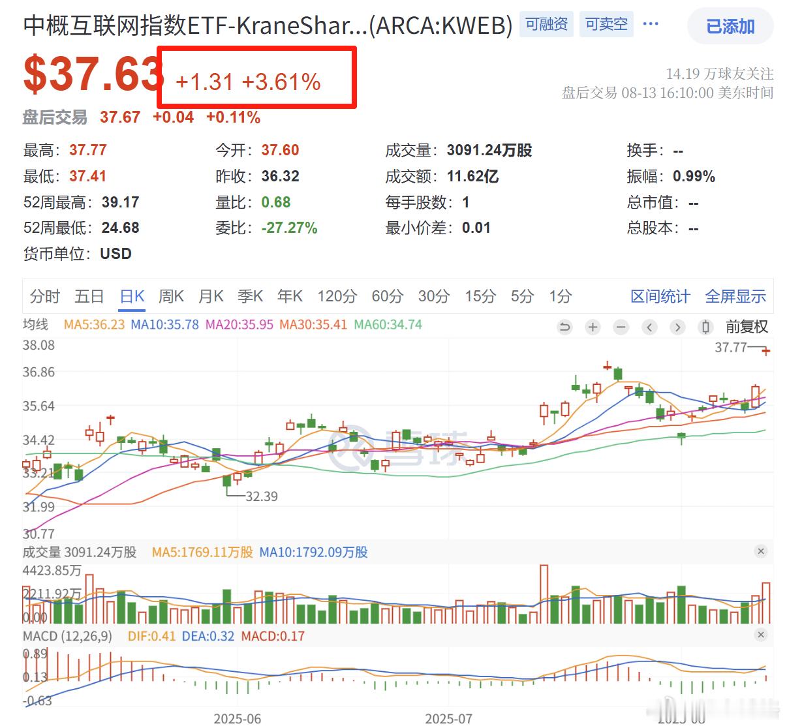Zoom in the K-line chart with plus icon

(593, 327)
